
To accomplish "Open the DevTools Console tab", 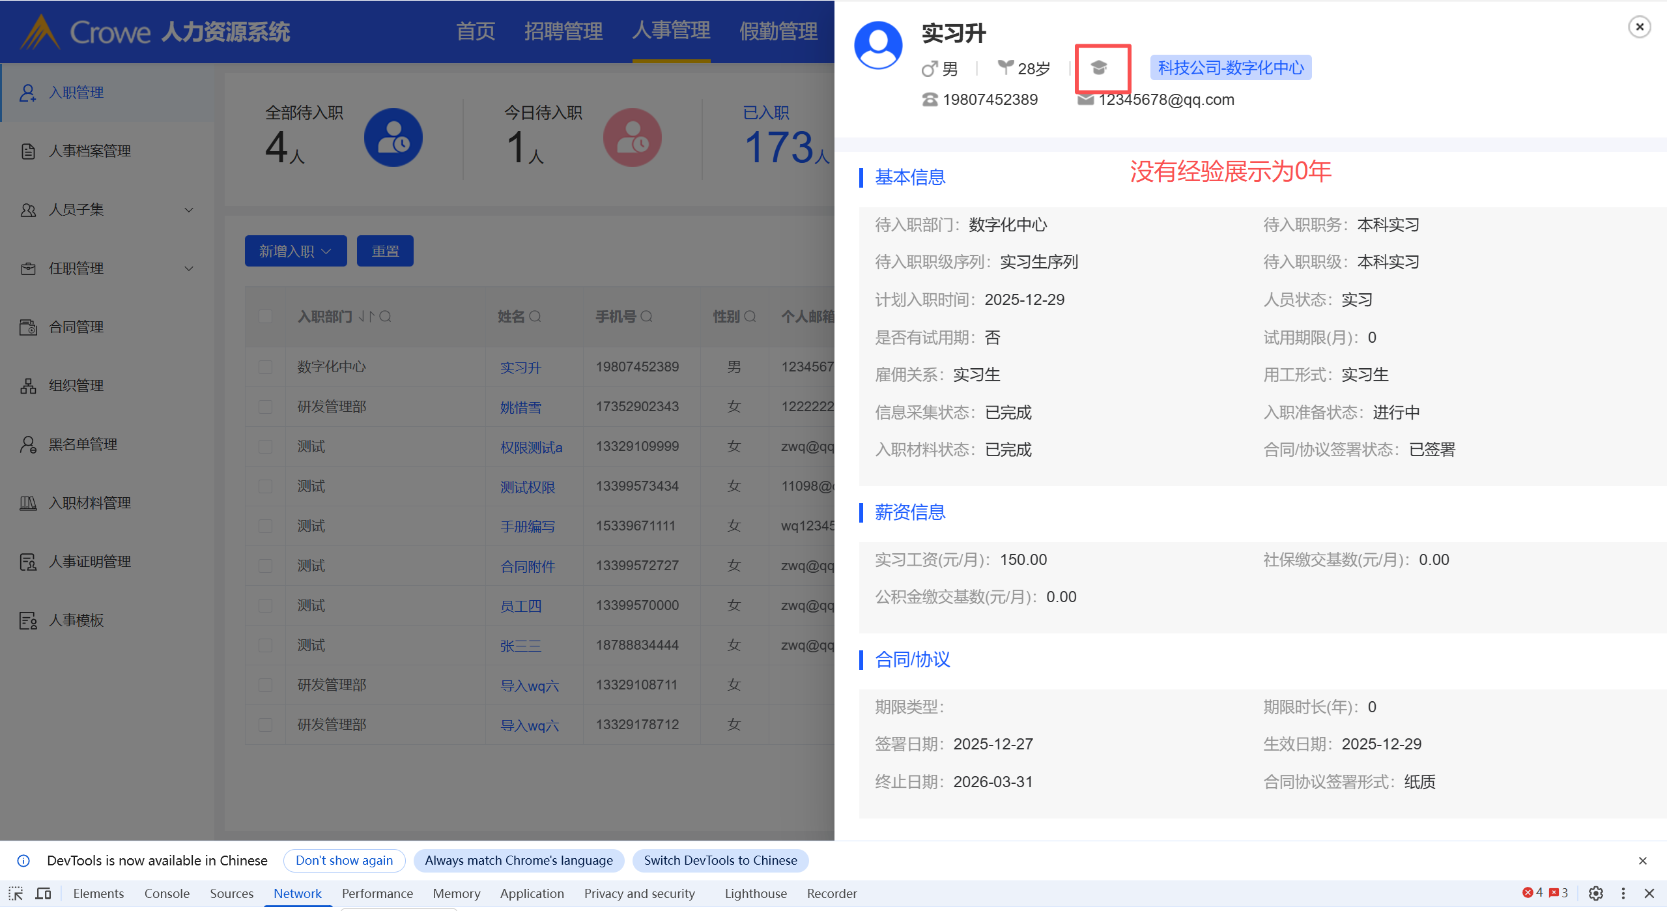I will pos(167,893).
